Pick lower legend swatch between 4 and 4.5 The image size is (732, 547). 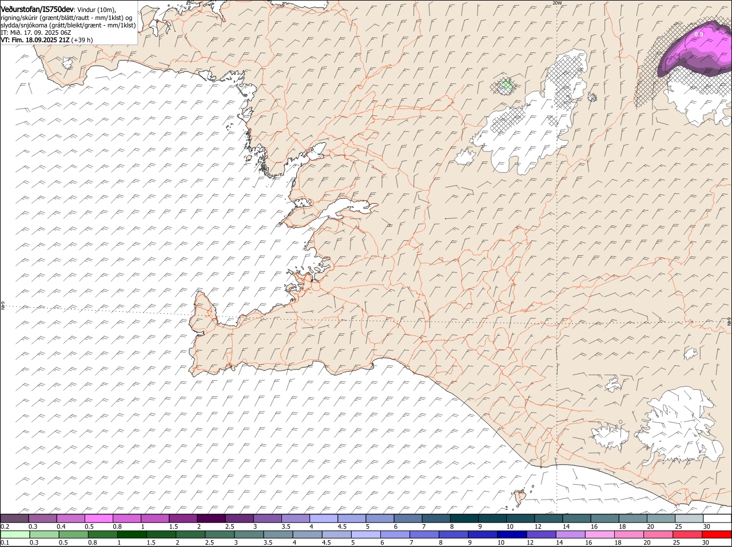[308, 534]
